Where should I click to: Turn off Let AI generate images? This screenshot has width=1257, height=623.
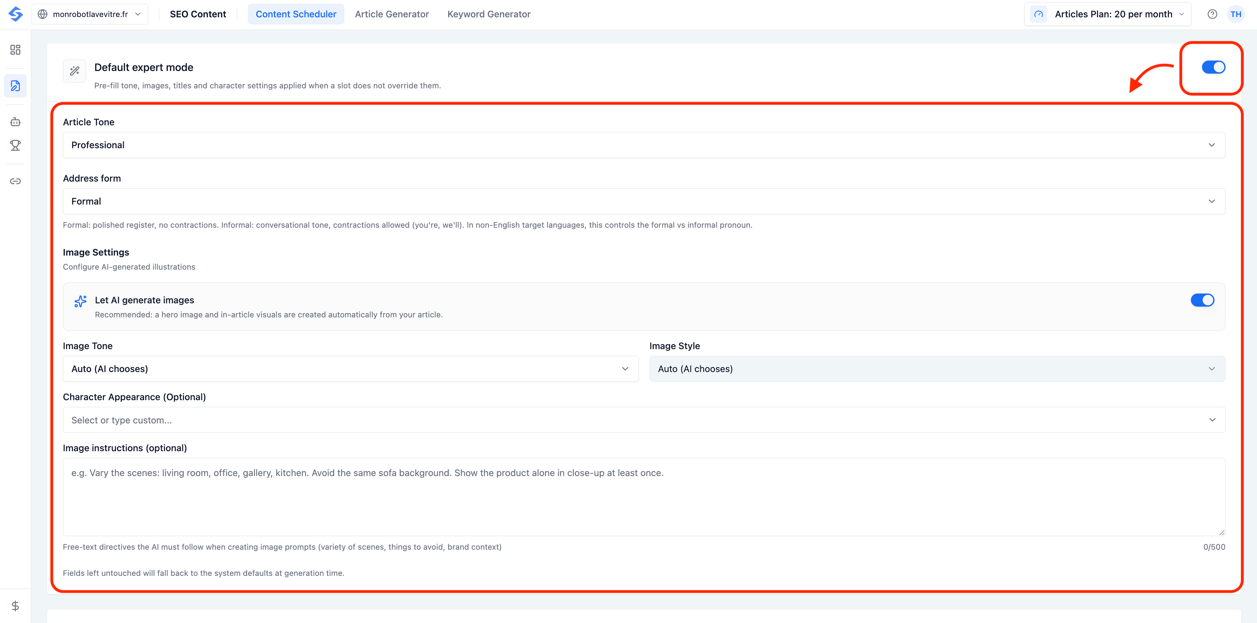pos(1202,300)
